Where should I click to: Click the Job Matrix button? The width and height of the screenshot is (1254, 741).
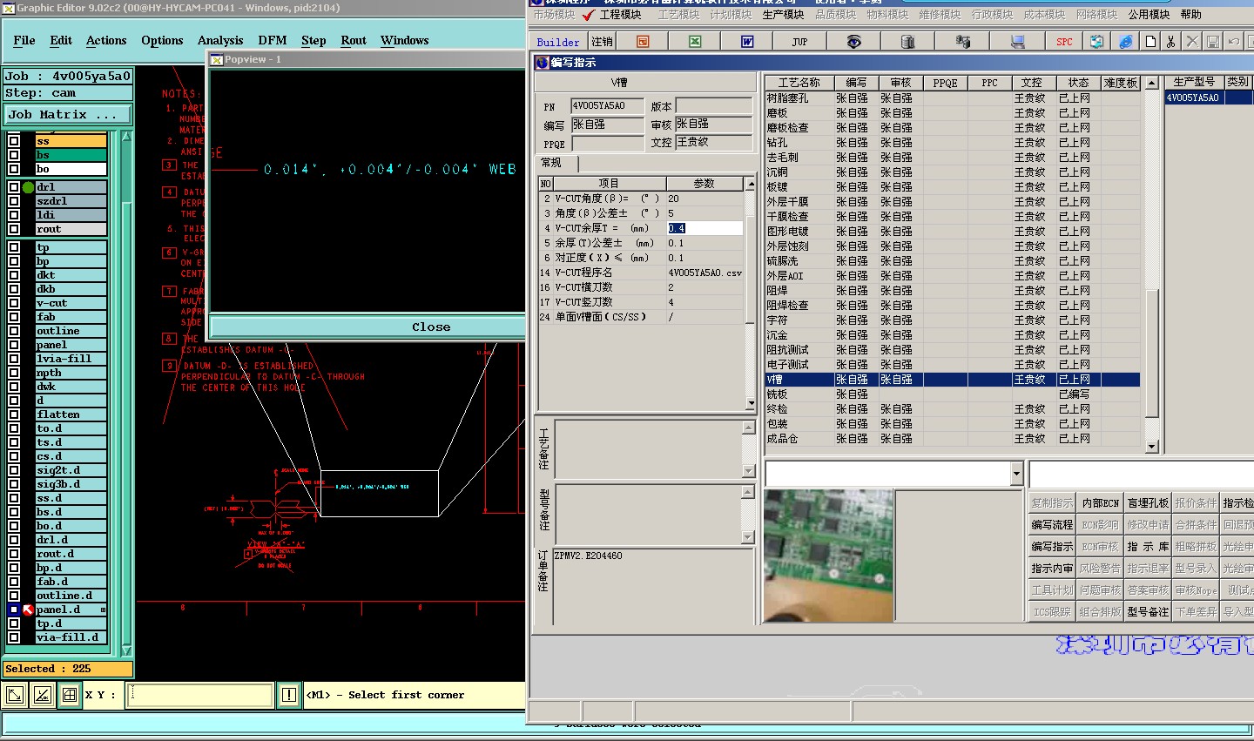pos(66,115)
